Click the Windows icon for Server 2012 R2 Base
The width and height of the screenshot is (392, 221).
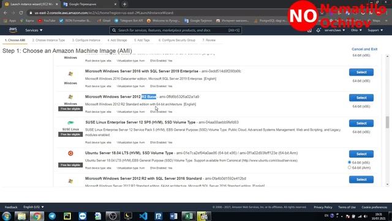pyautogui.click(x=70, y=97)
